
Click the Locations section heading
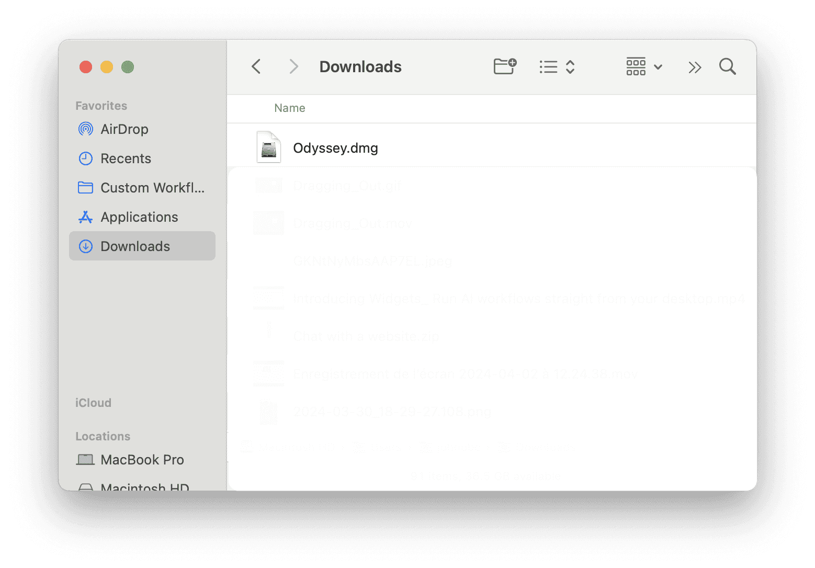103,436
